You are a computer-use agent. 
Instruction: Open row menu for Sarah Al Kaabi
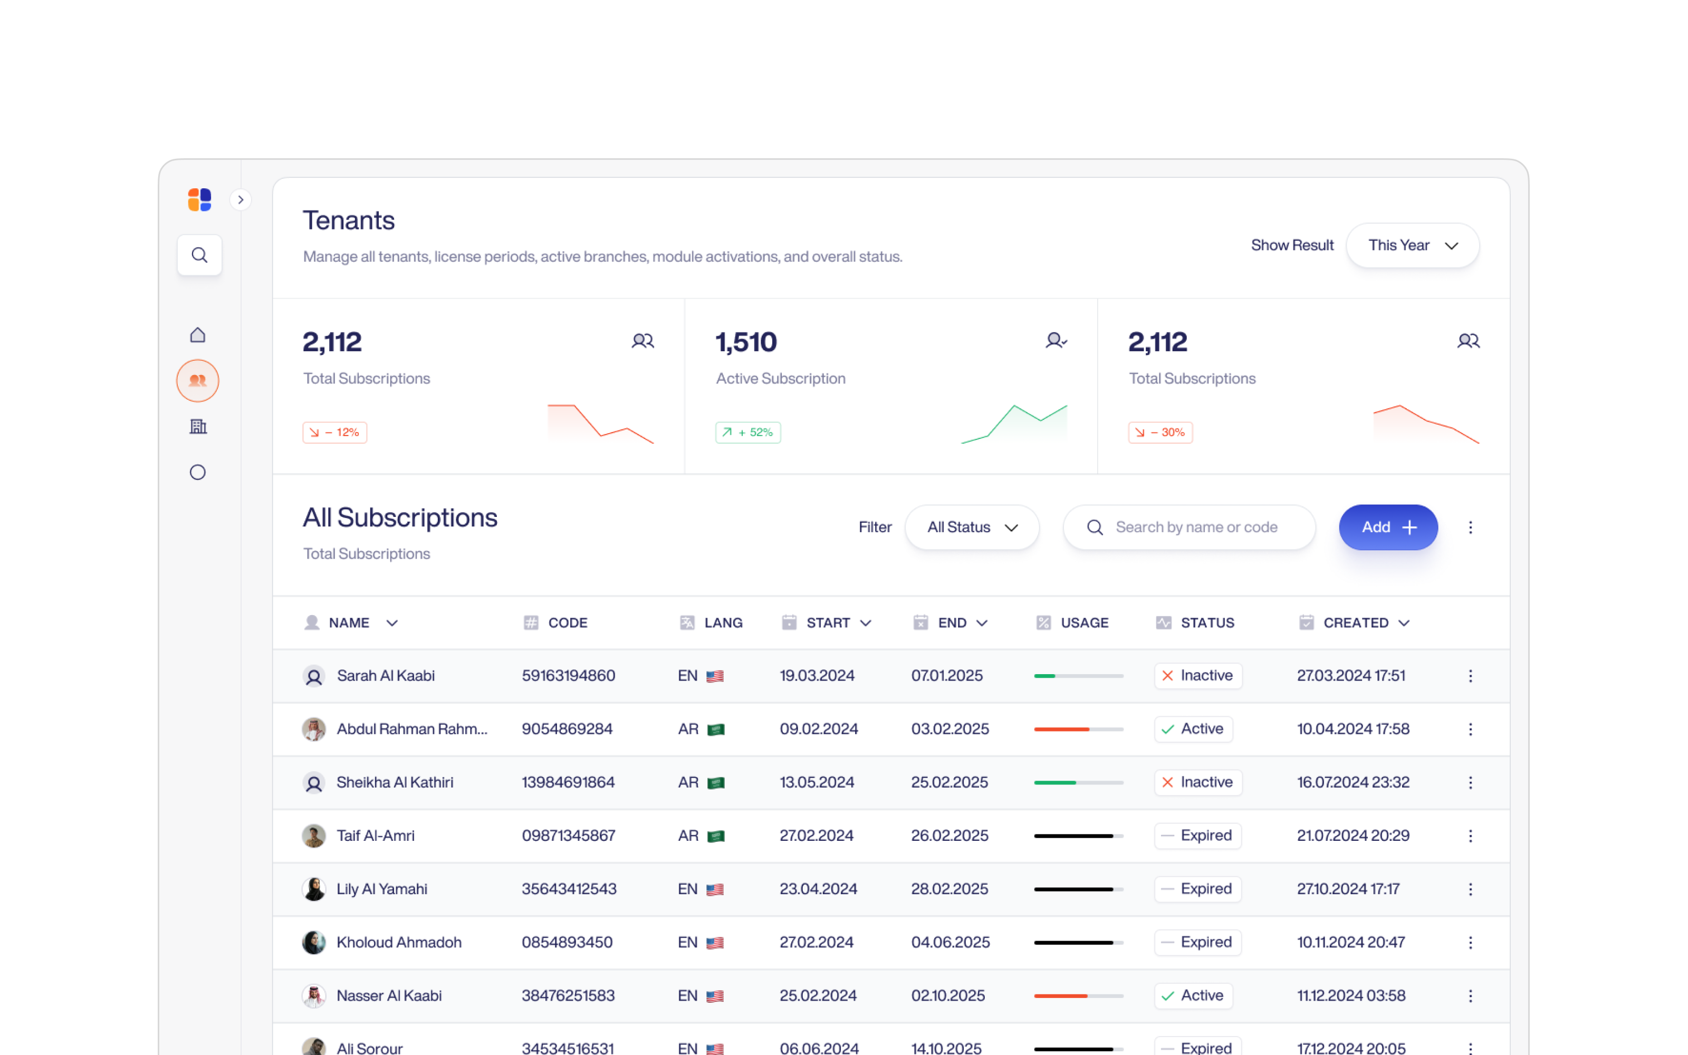point(1470,676)
